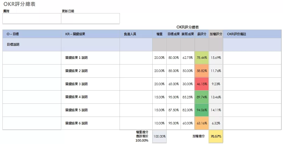Select the yellow 70.57% weighted total cell
Viewport: 283px width, 144px height.
click(x=216, y=136)
